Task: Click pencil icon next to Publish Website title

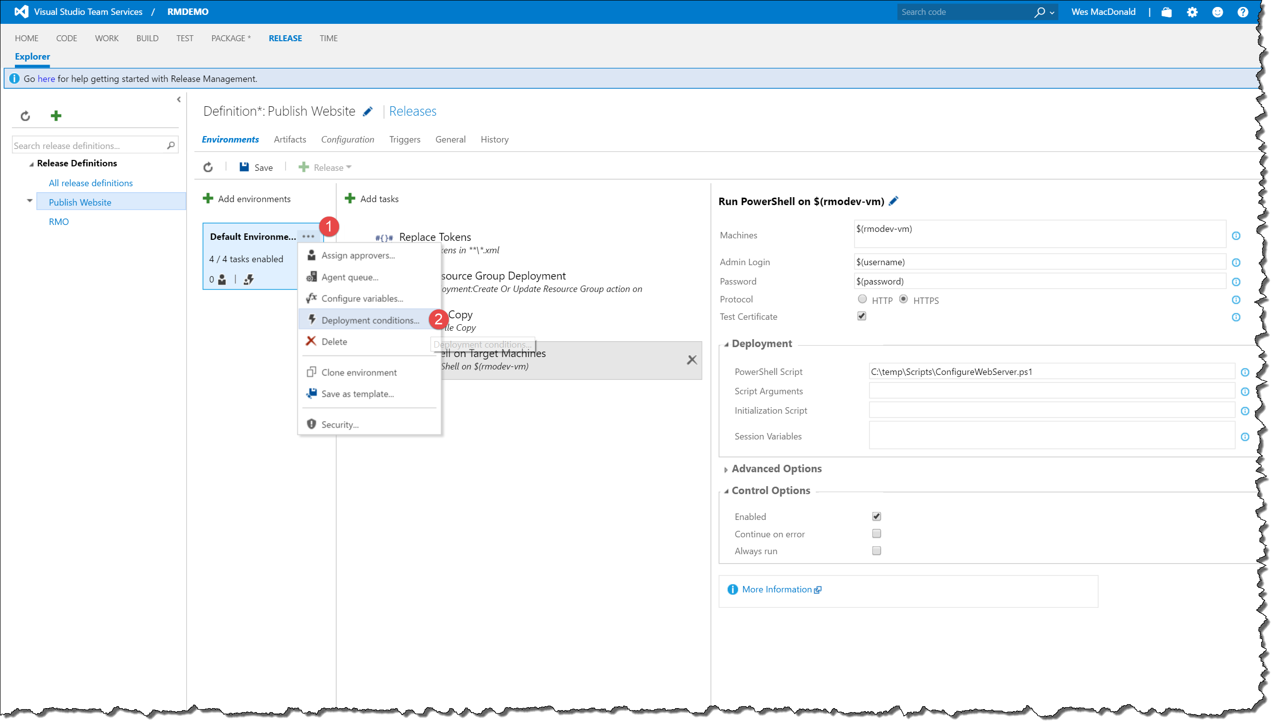Action: 368,111
